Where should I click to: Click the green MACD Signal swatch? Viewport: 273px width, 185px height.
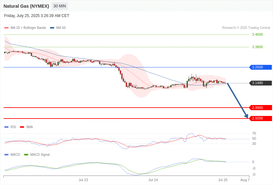pos(26,154)
